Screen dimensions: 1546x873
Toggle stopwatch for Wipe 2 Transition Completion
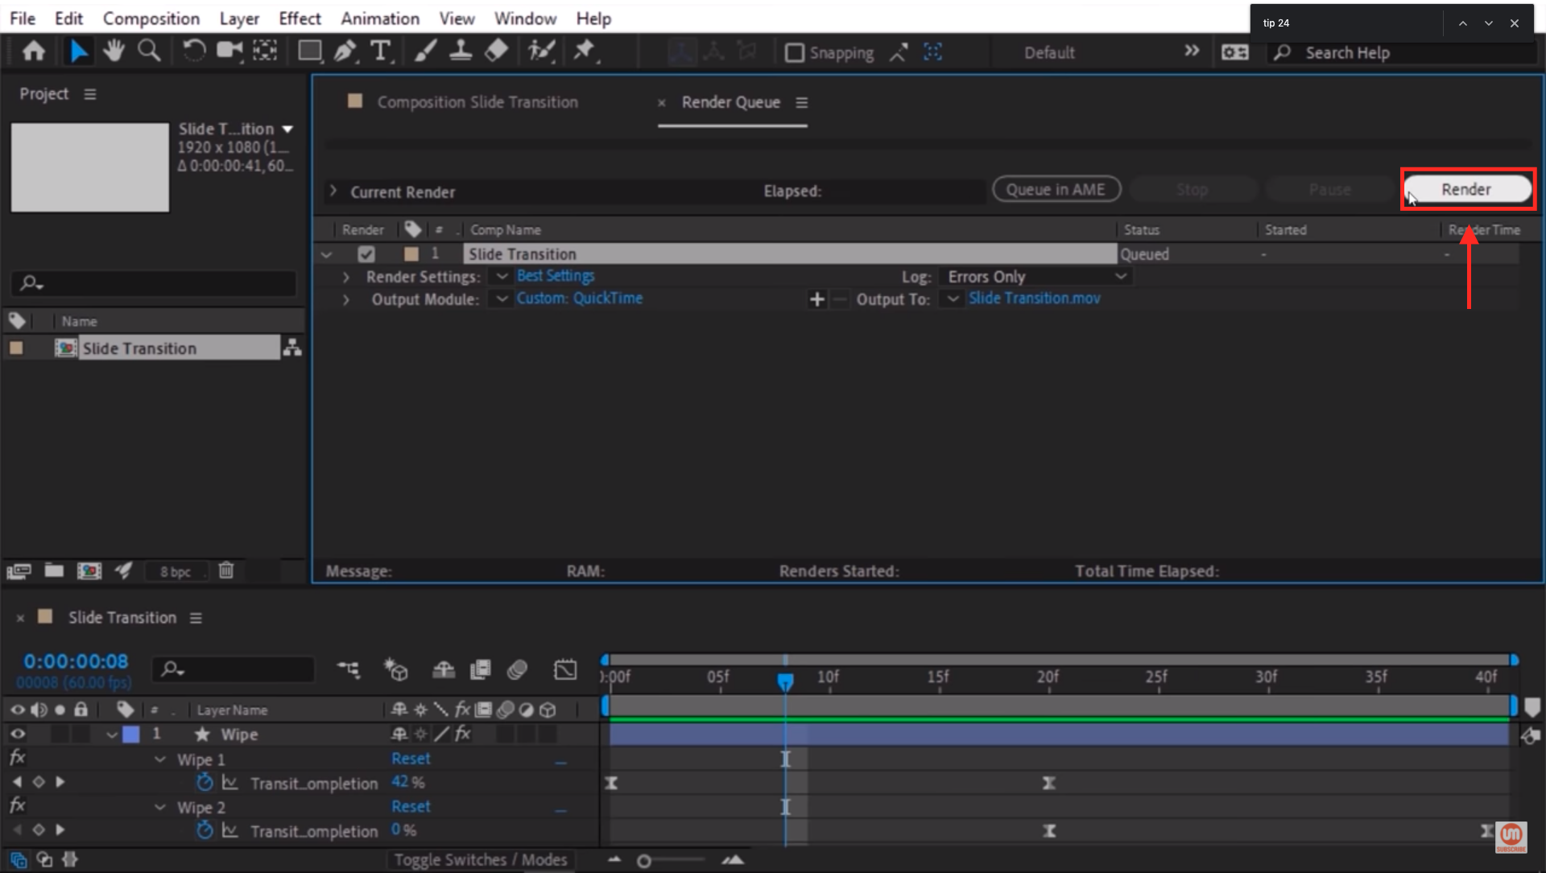click(x=205, y=830)
